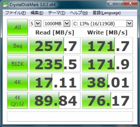Image resolution: width=140 pixels, height=127 pixels.
Task: Start the 512K benchmark test
Action: [17, 64]
